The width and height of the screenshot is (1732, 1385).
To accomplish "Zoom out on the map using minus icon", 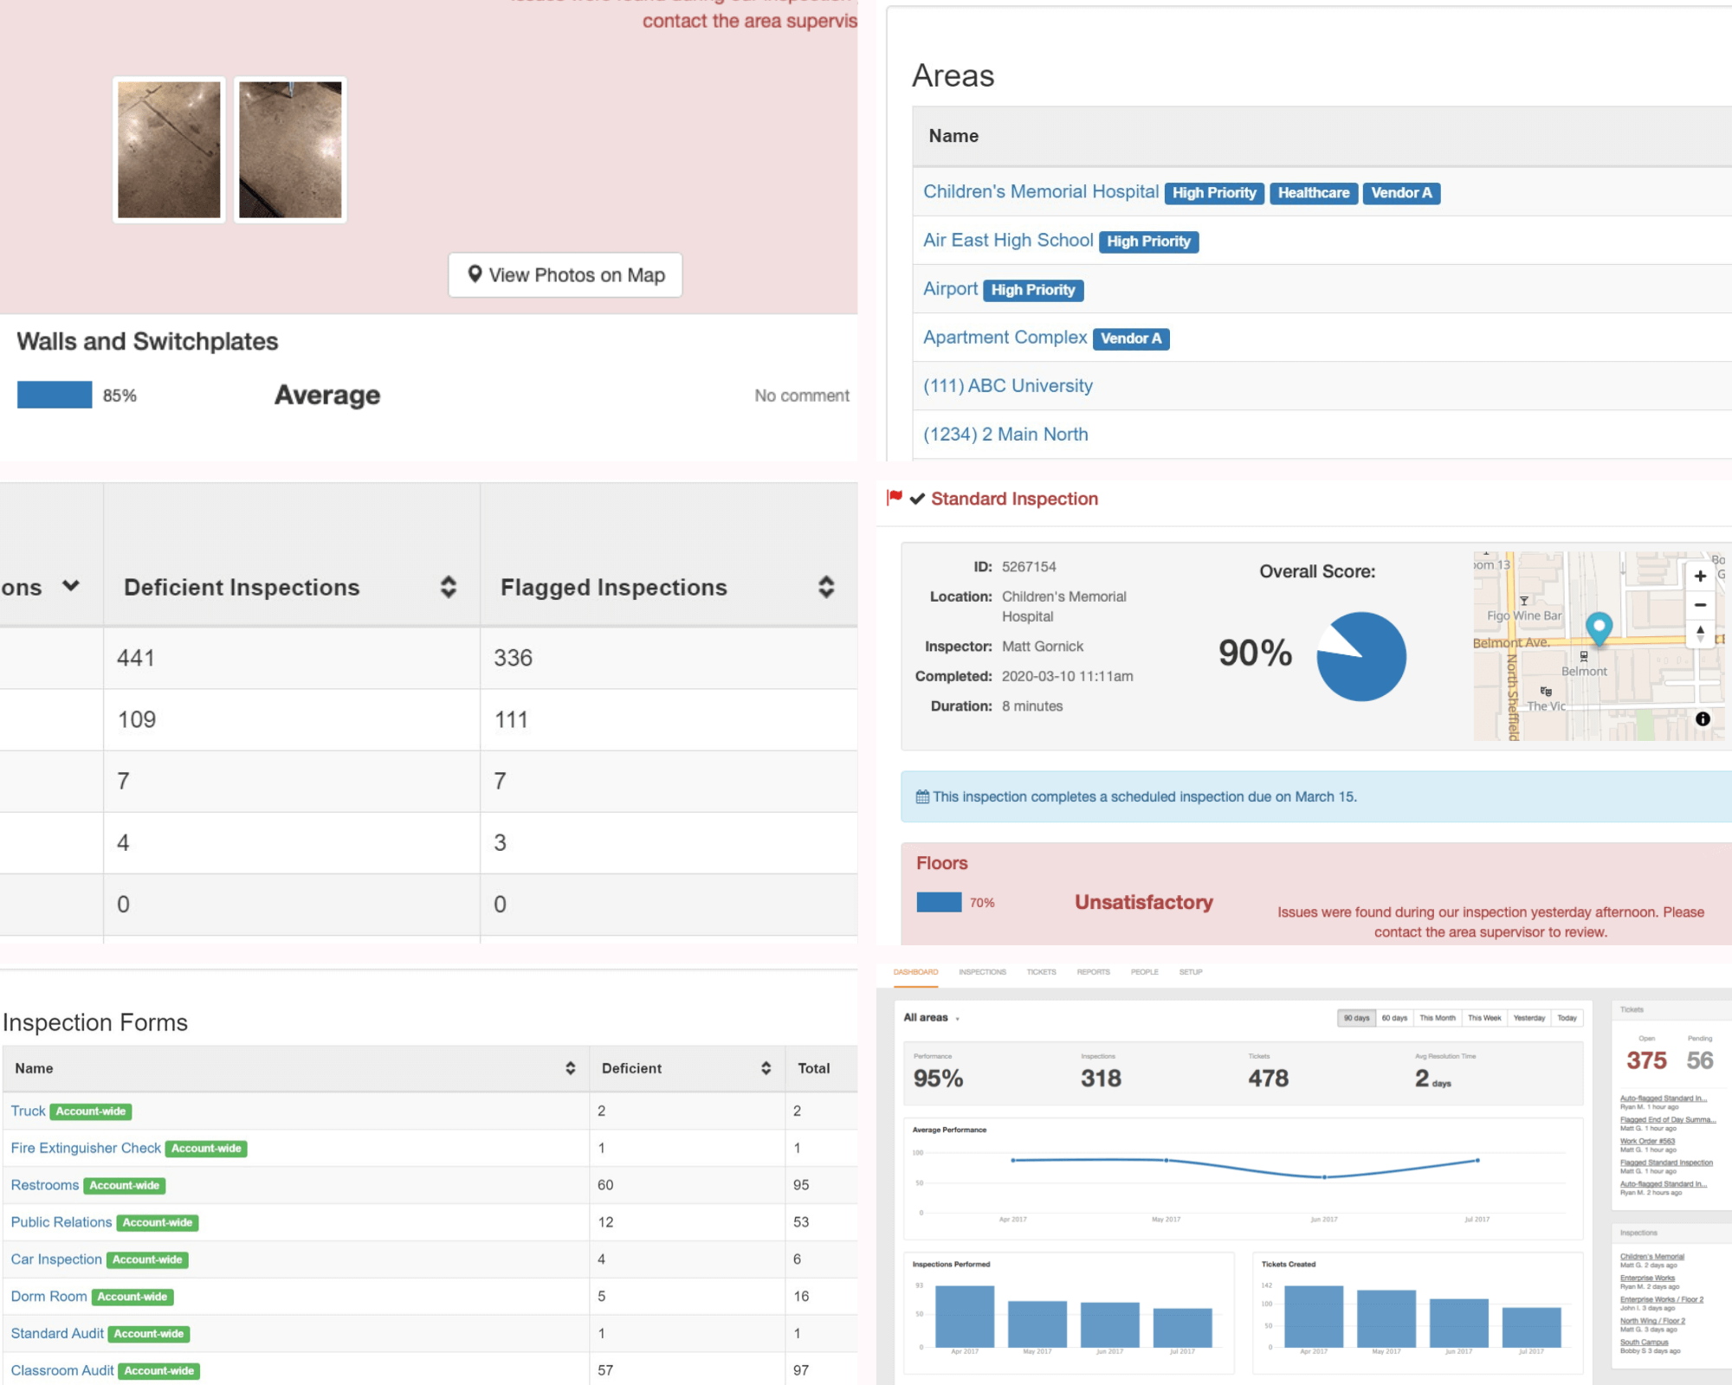I will [x=1700, y=605].
